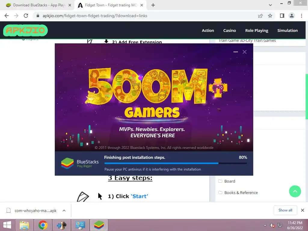Click the Books & Reference folder icon

coord(220,192)
